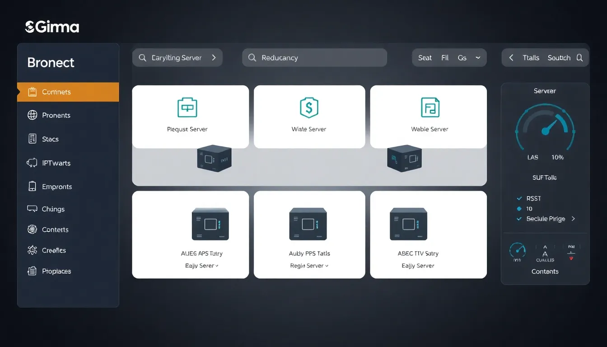Click the Reducancy search field
This screenshot has width=607, height=347.
tap(314, 58)
